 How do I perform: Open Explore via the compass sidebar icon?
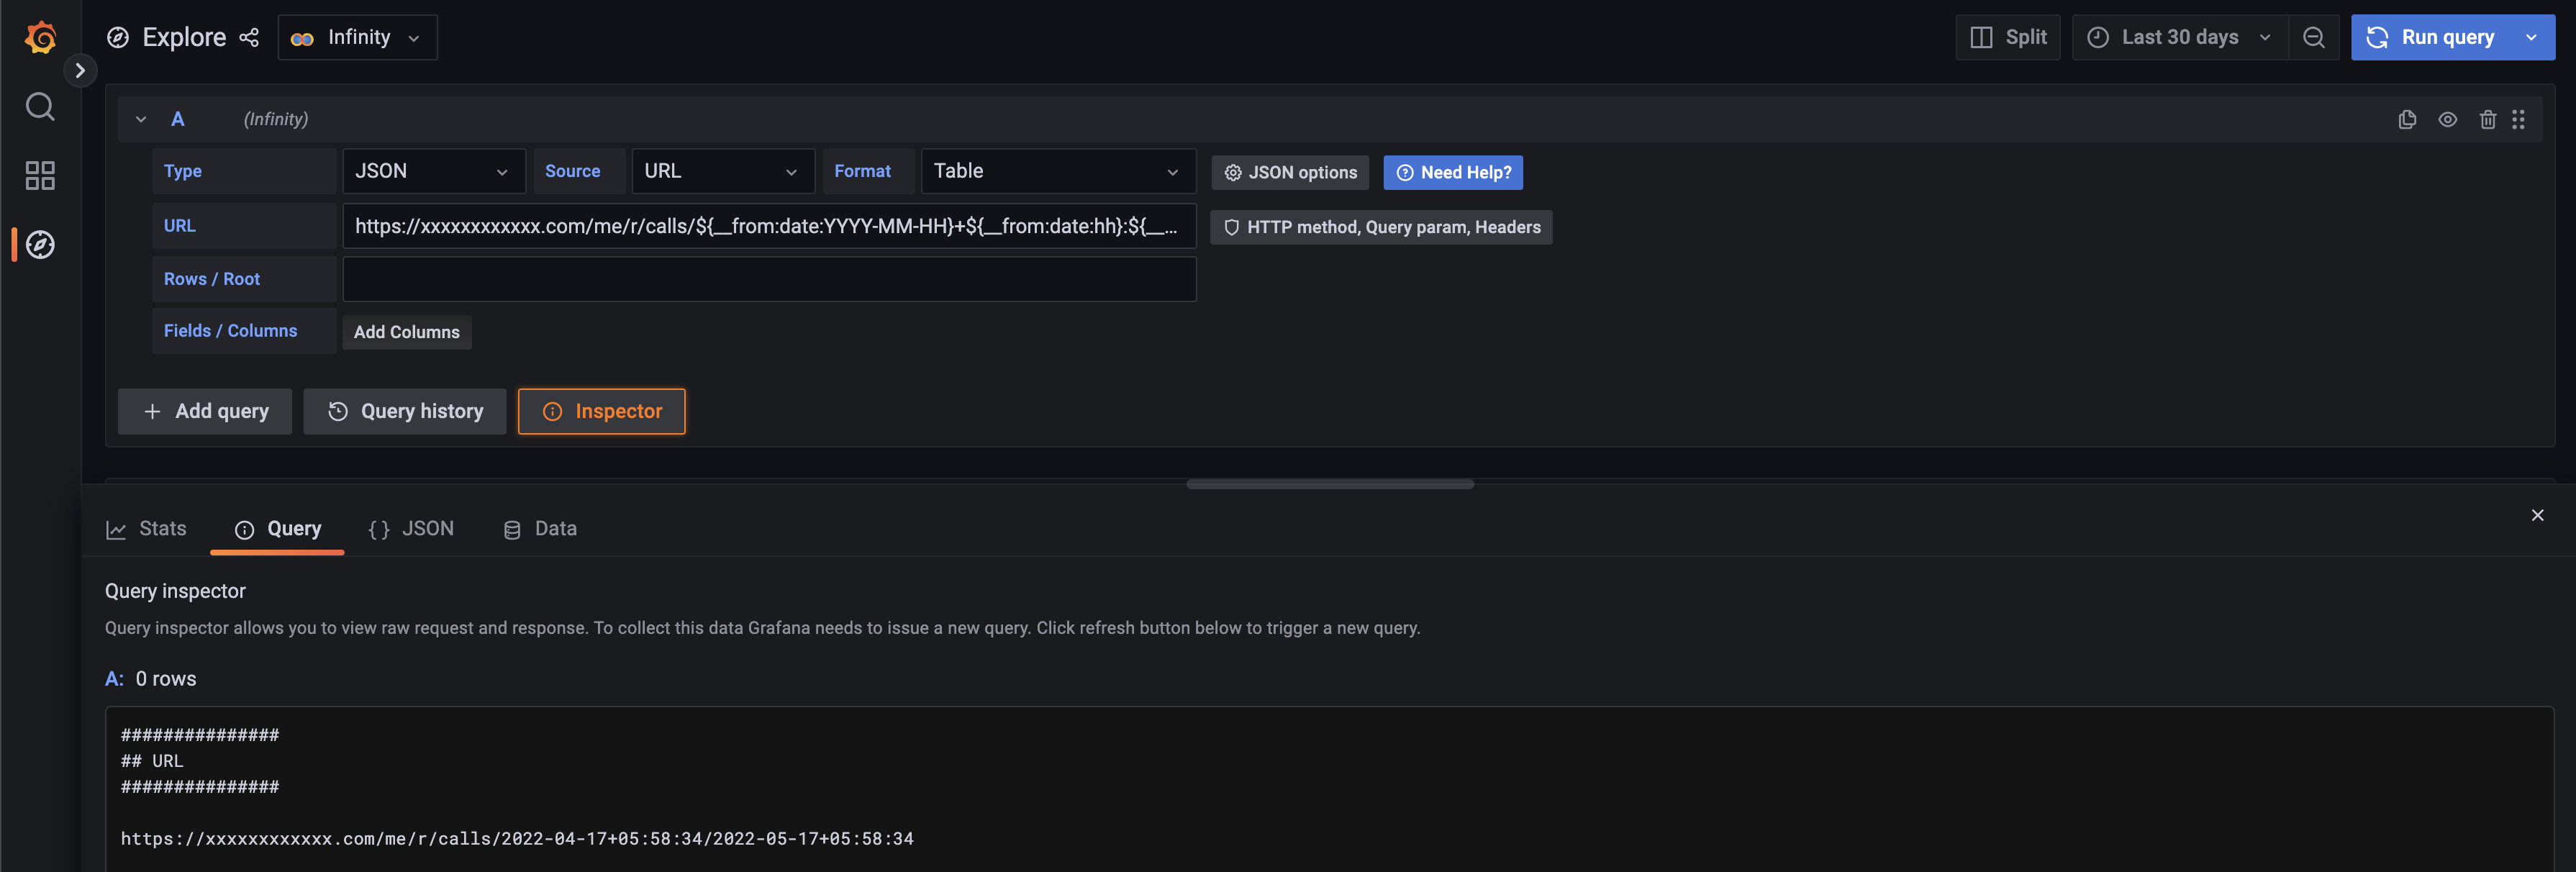pos(40,244)
